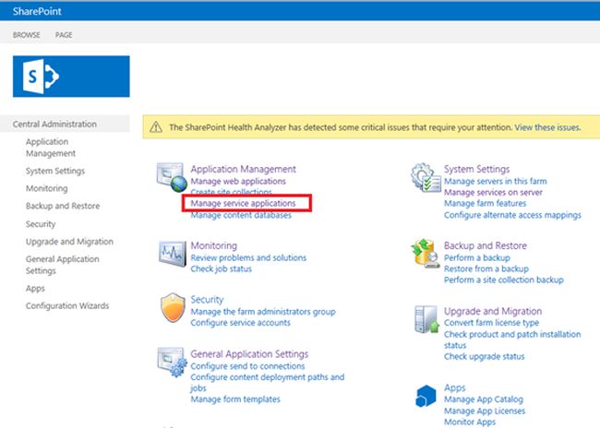
Task: Click Configure content deployment paths and jobs link
Action: tap(268, 383)
